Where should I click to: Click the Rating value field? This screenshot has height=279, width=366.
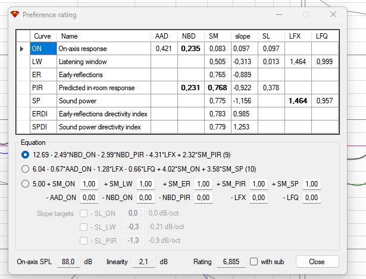click(x=232, y=262)
